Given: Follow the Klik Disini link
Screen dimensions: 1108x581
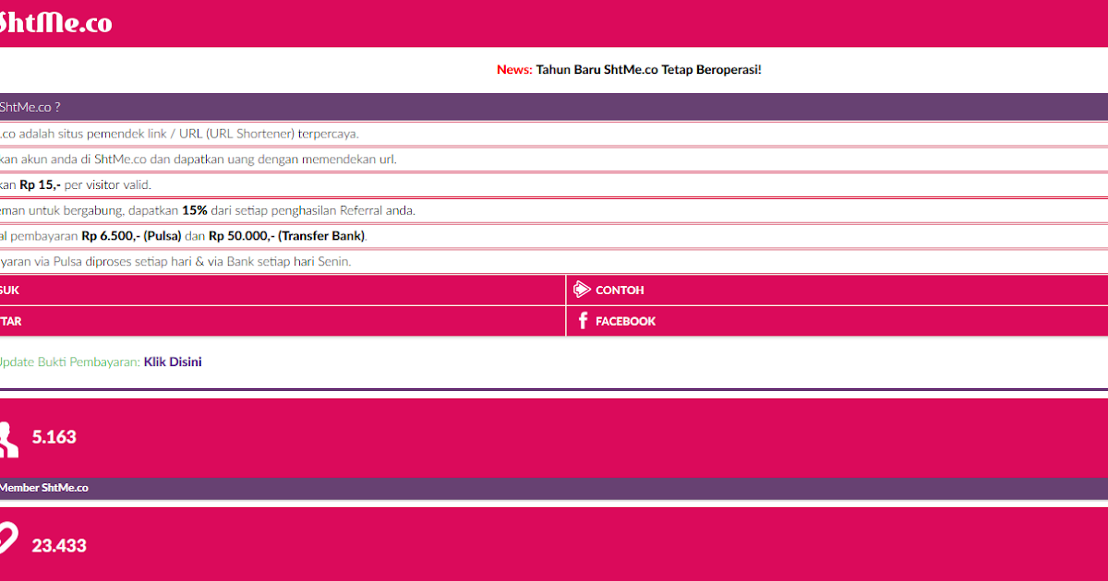Looking at the screenshot, I should (x=173, y=362).
